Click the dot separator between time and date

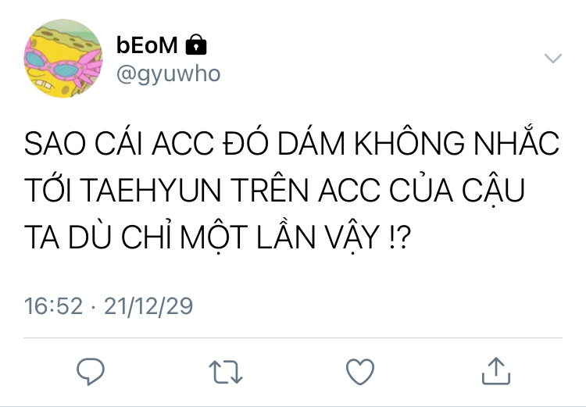pos(93,307)
